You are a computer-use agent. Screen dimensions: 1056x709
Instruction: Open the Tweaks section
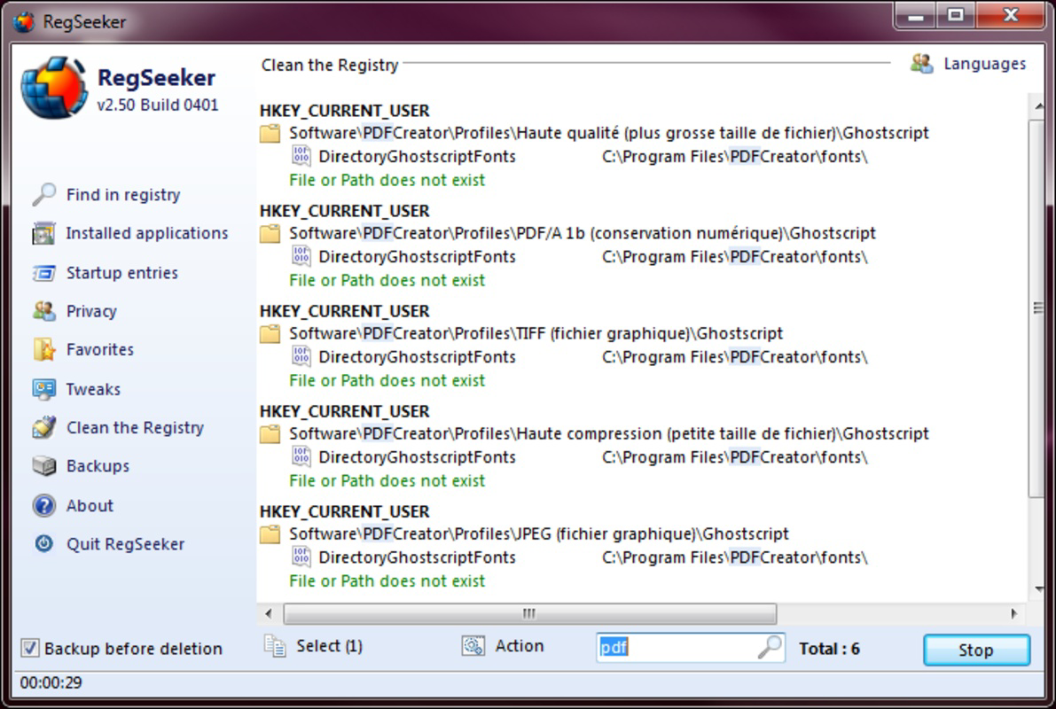(x=93, y=389)
